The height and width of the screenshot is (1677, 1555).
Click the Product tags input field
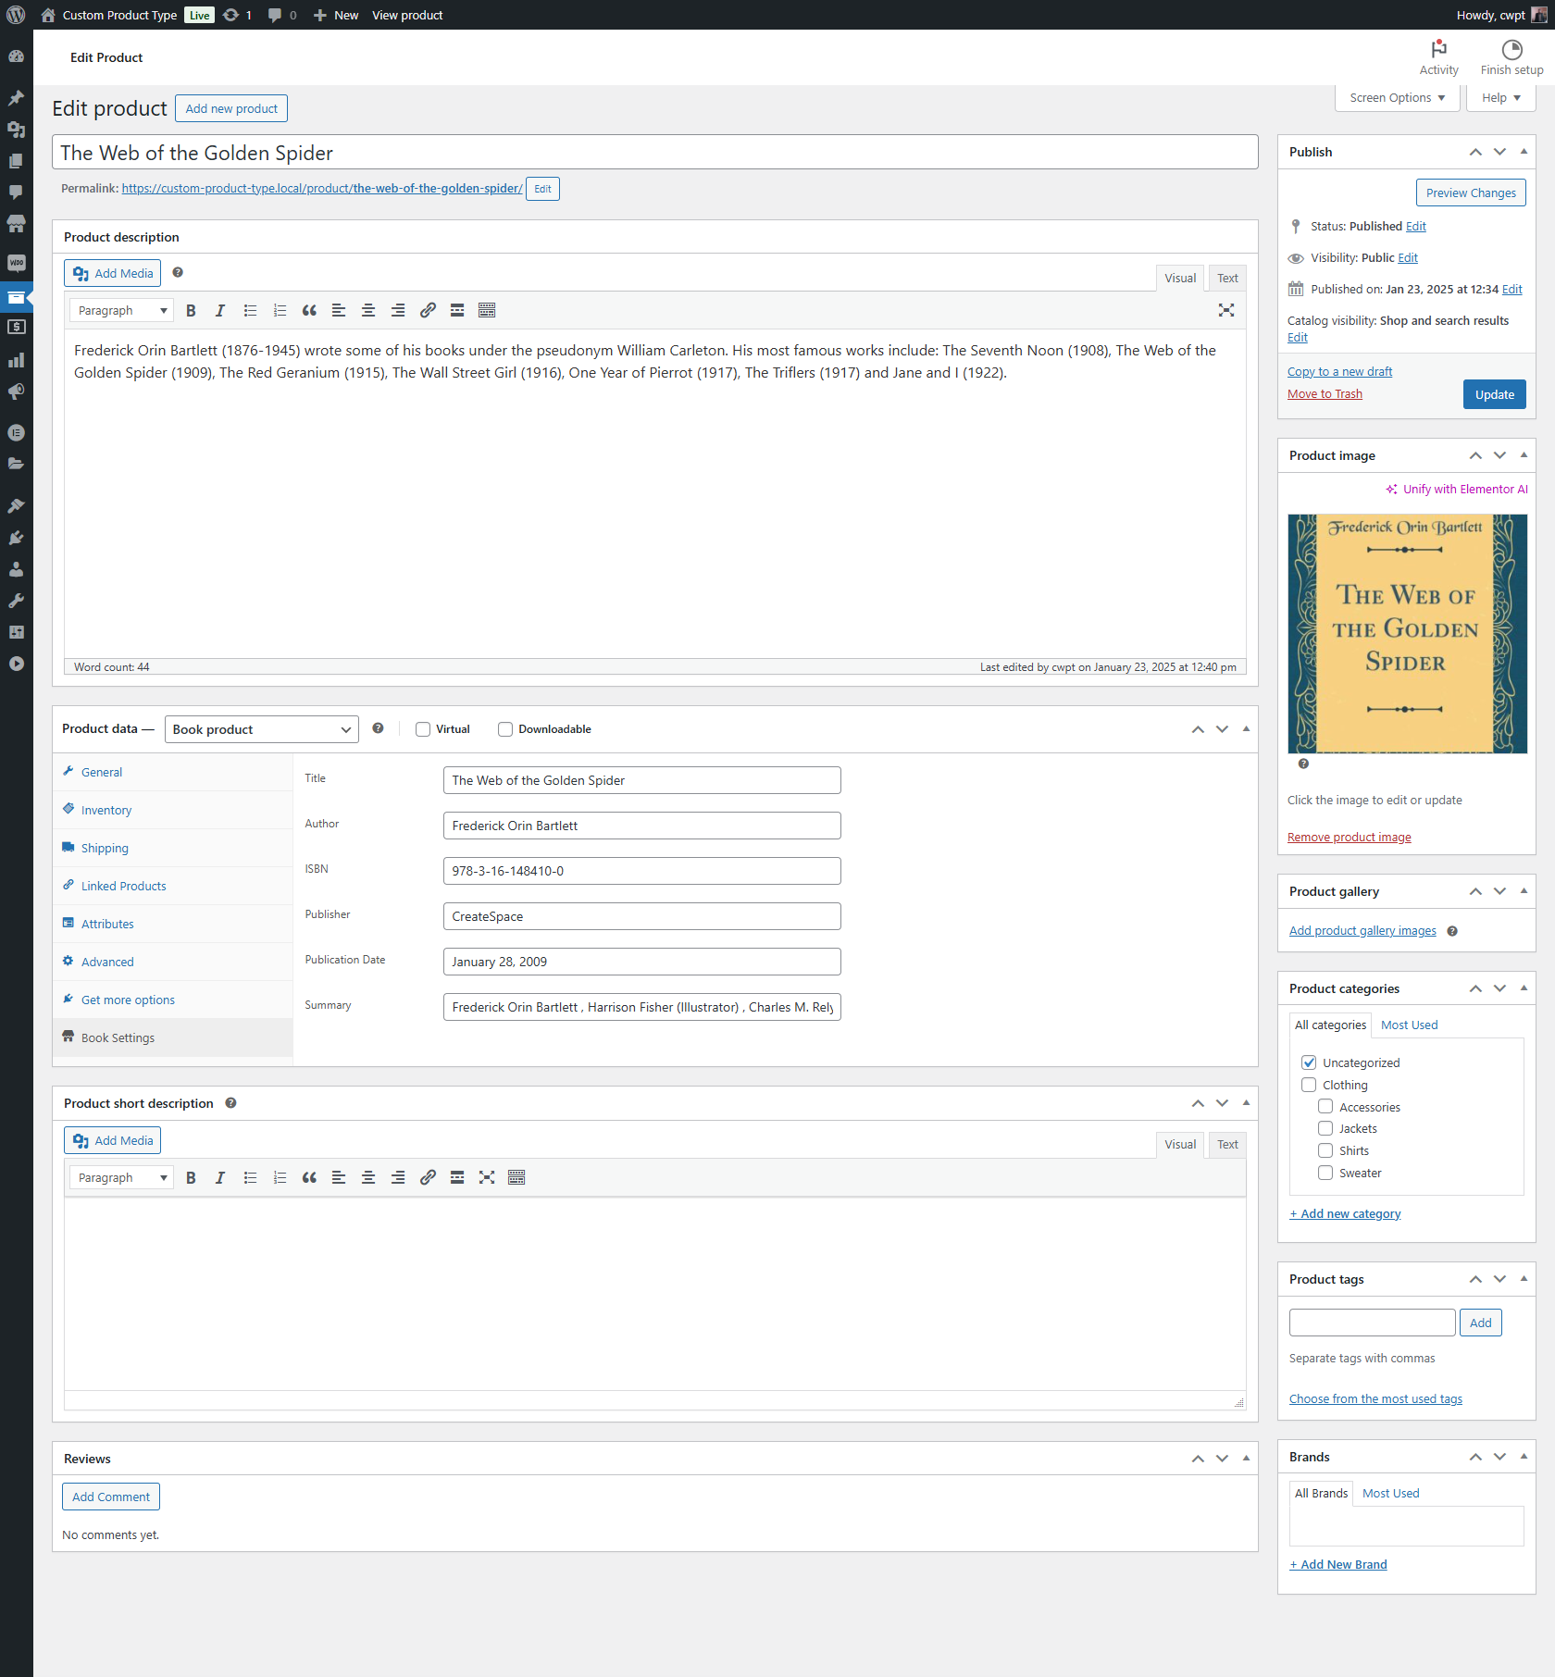[1372, 1323]
